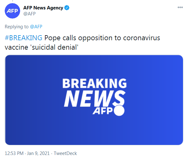Screen dimensions: 188x160
Task: Click the thread connector line above avatar
Action: coord(13,1)
